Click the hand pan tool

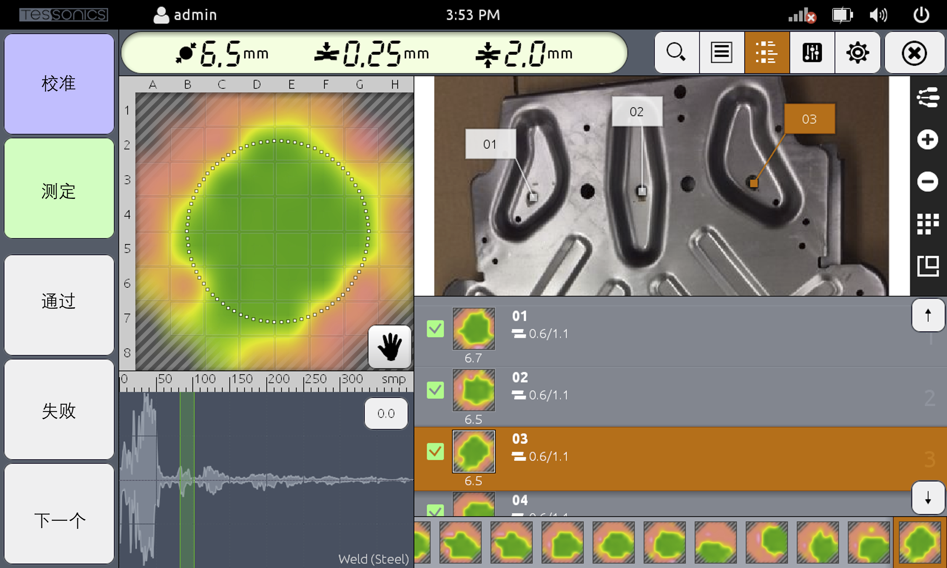[x=390, y=347]
